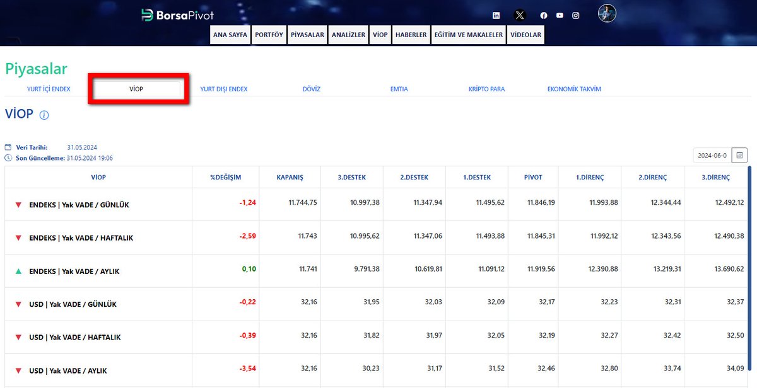Click the %DEĞİŞİM column header
This screenshot has width=757, height=388.
point(225,178)
